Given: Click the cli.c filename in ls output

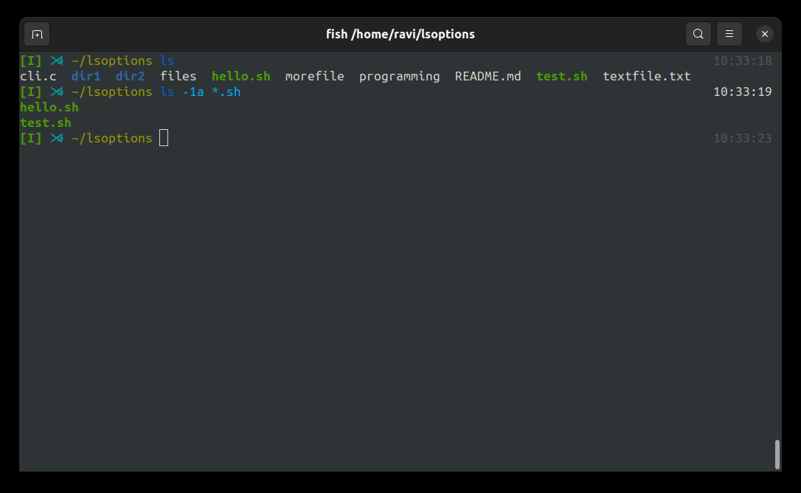Looking at the screenshot, I should (x=38, y=76).
